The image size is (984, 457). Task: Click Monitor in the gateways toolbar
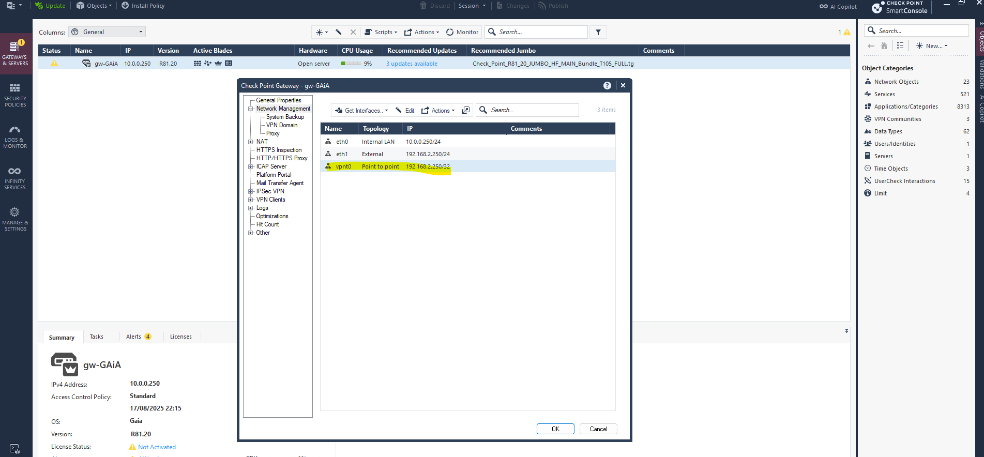pos(462,32)
